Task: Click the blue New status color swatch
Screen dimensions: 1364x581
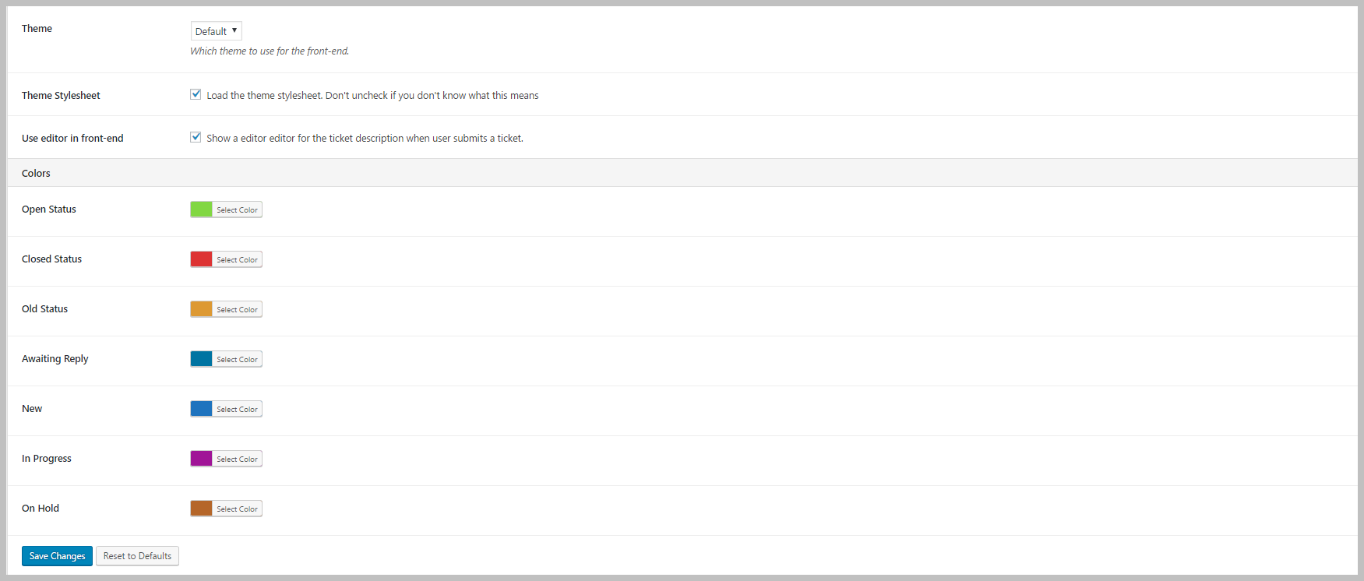Action: 202,409
